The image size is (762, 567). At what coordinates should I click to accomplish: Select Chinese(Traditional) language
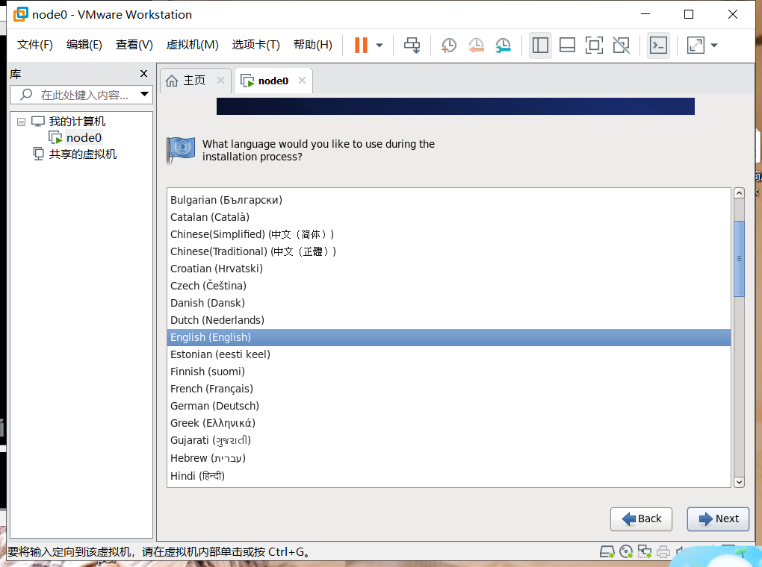pyautogui.click(x=448, y=251)
